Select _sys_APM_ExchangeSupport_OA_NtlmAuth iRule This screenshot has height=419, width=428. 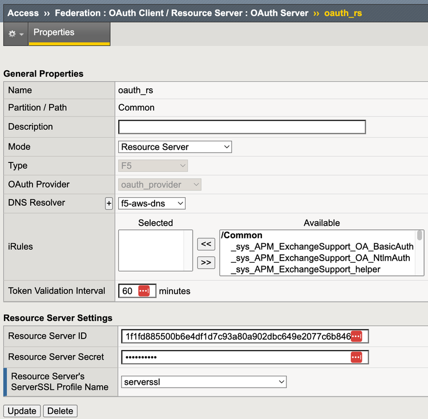click(x=320, y=258)
